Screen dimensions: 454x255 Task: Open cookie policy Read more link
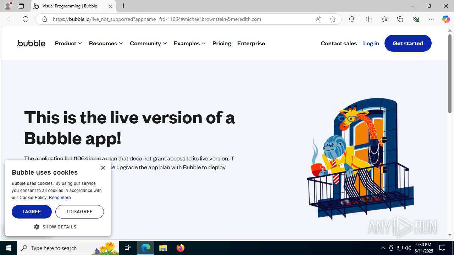(60, 198)
